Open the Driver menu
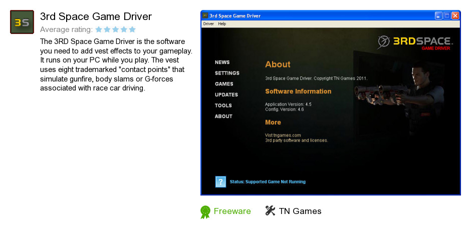Viewport: 471px width, 234px height. point(208,23)
